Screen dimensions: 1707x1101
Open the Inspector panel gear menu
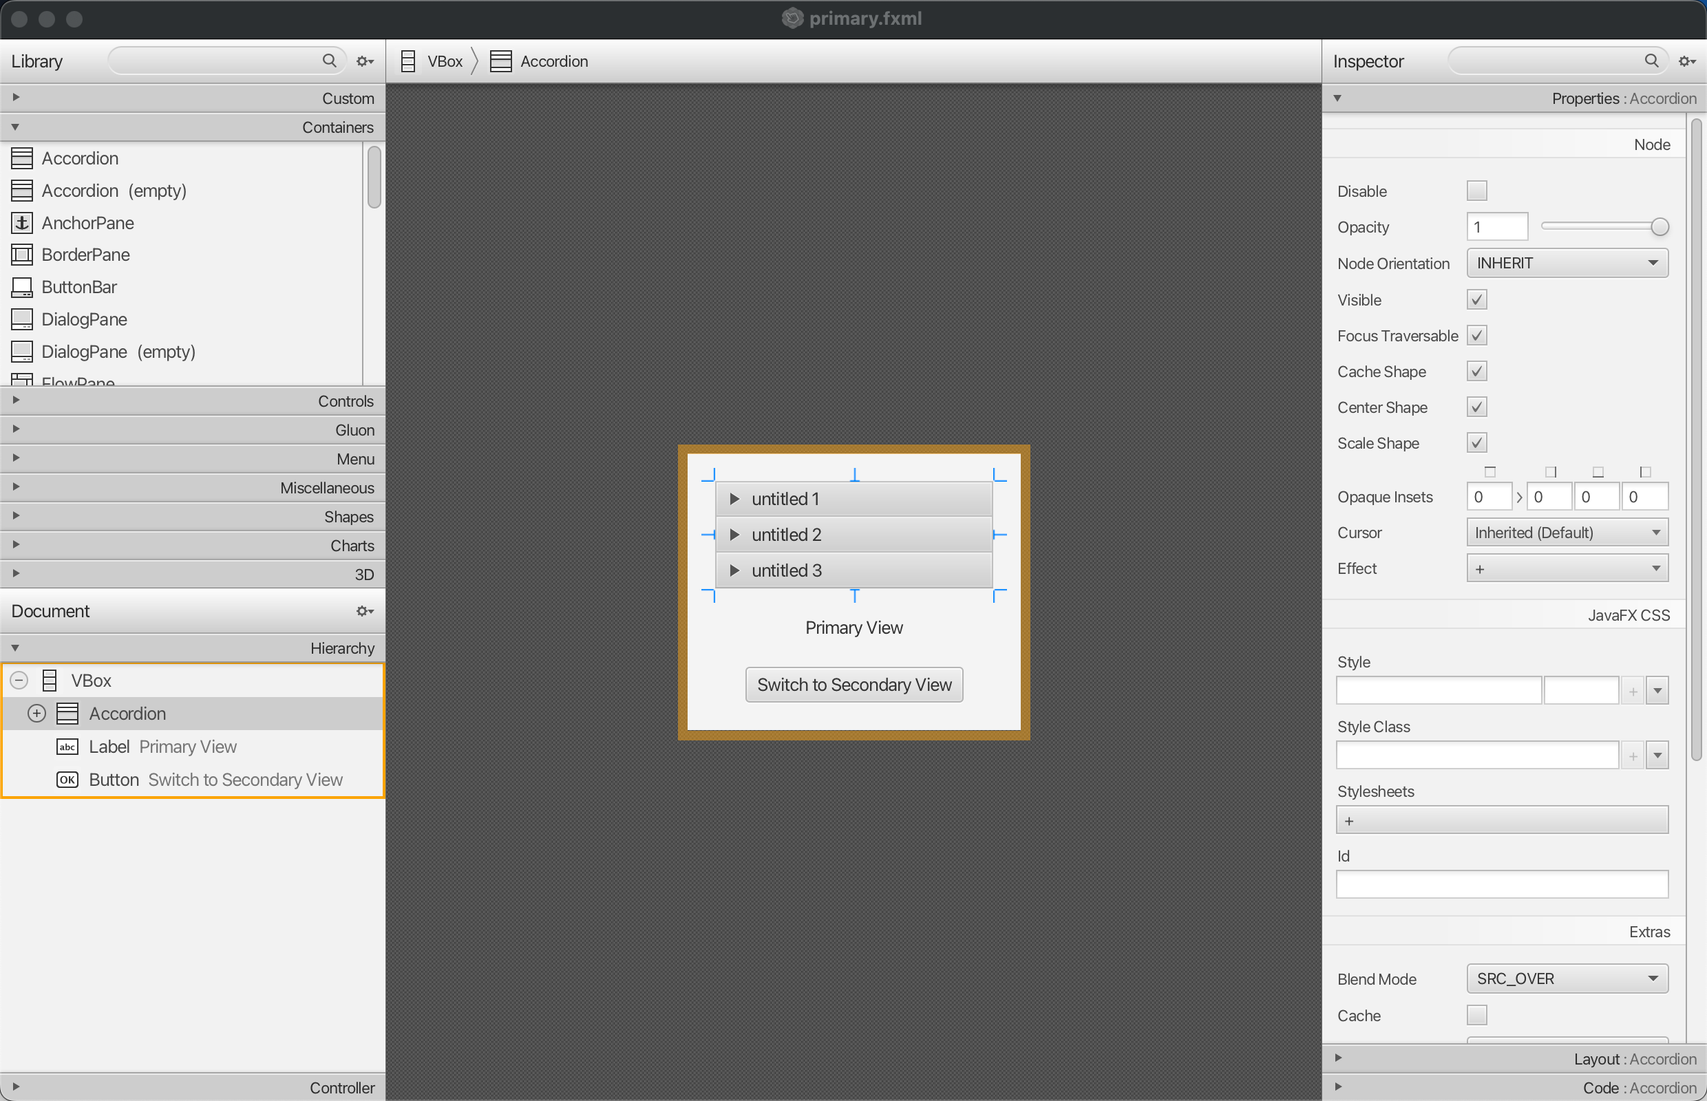tap(1686, 61)
